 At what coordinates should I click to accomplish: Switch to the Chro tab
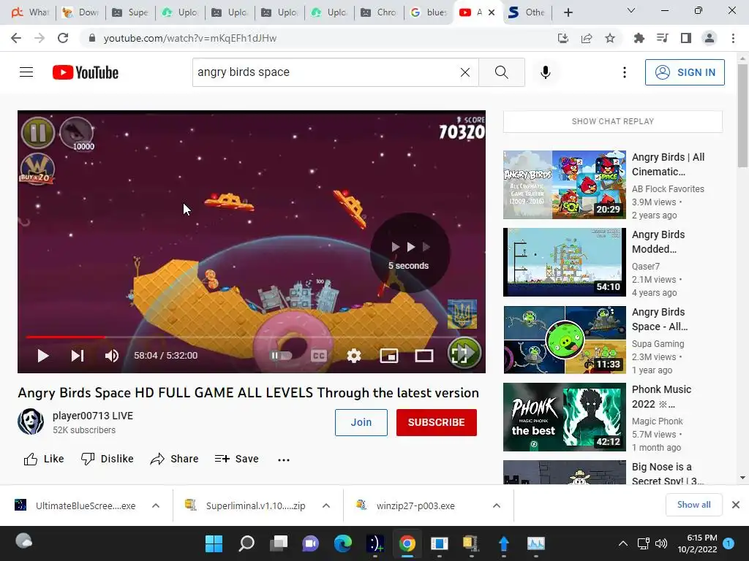click(x=379, y=12)
